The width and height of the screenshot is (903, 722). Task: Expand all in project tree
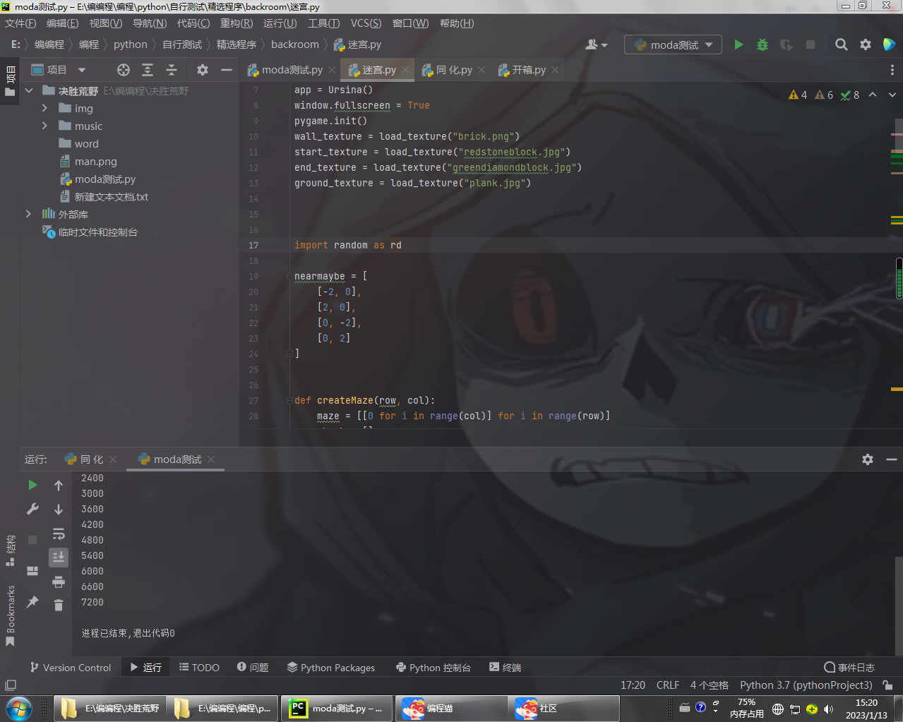click(148, 70)
